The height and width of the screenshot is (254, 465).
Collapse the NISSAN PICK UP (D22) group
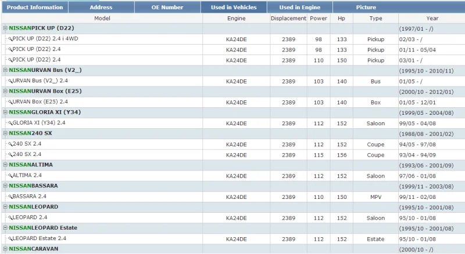coord(5,28)
